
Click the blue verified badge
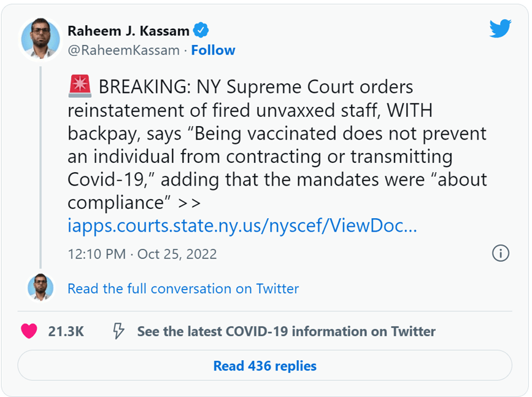coord(201,30)
